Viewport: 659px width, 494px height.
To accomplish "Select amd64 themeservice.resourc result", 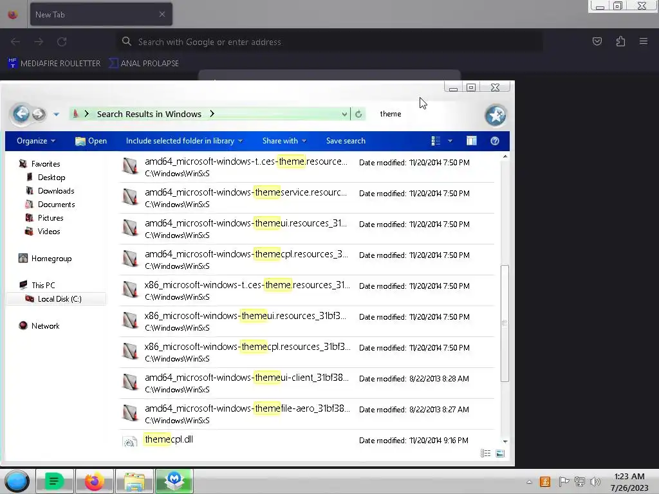I will click(307, 198).
